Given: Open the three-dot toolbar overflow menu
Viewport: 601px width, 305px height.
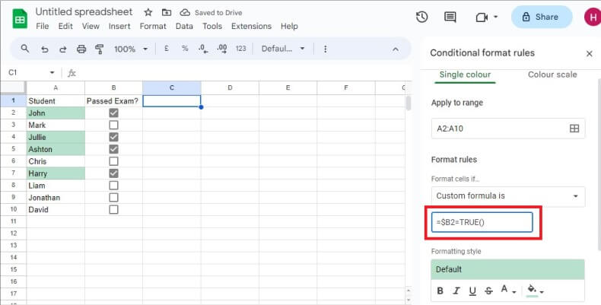Looking at the screenshot, I should (x=325, y=49).
